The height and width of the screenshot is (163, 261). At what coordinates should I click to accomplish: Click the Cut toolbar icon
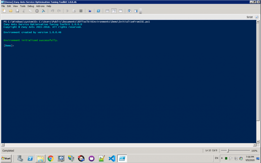pos(24,11)
